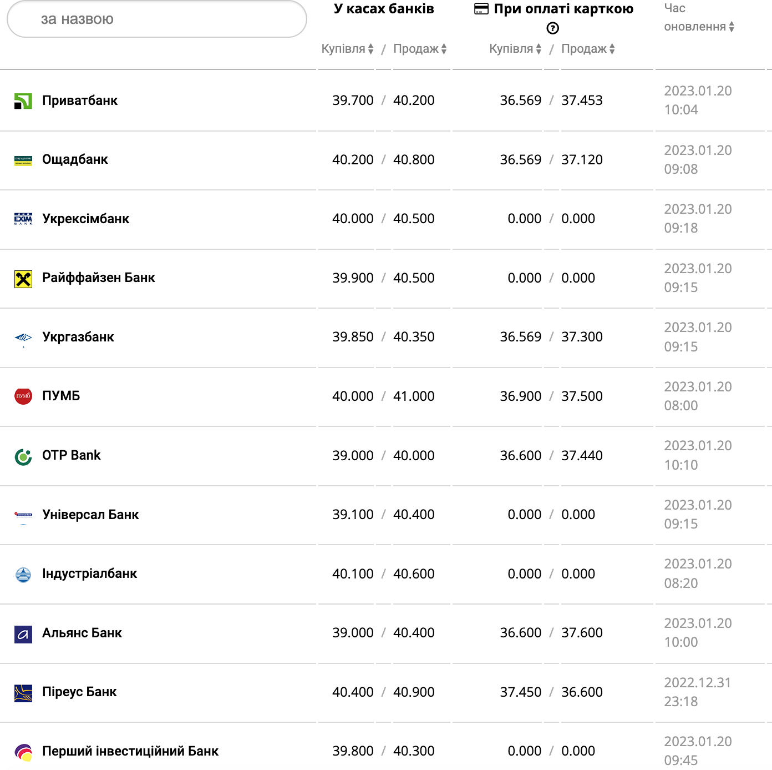Click the Oschadbank logo icon
The width and height of the screenshot is (772, 770).
(x=23, y=160)
